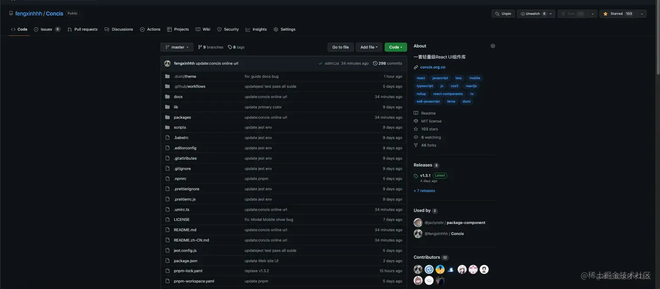Click the Go to file button
The height and width of the screenshot is (289, 660).
point(340,47)
